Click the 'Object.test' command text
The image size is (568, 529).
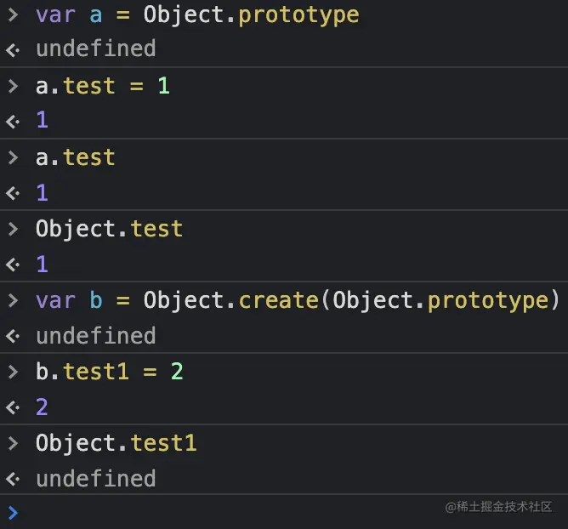click(109, 229)
